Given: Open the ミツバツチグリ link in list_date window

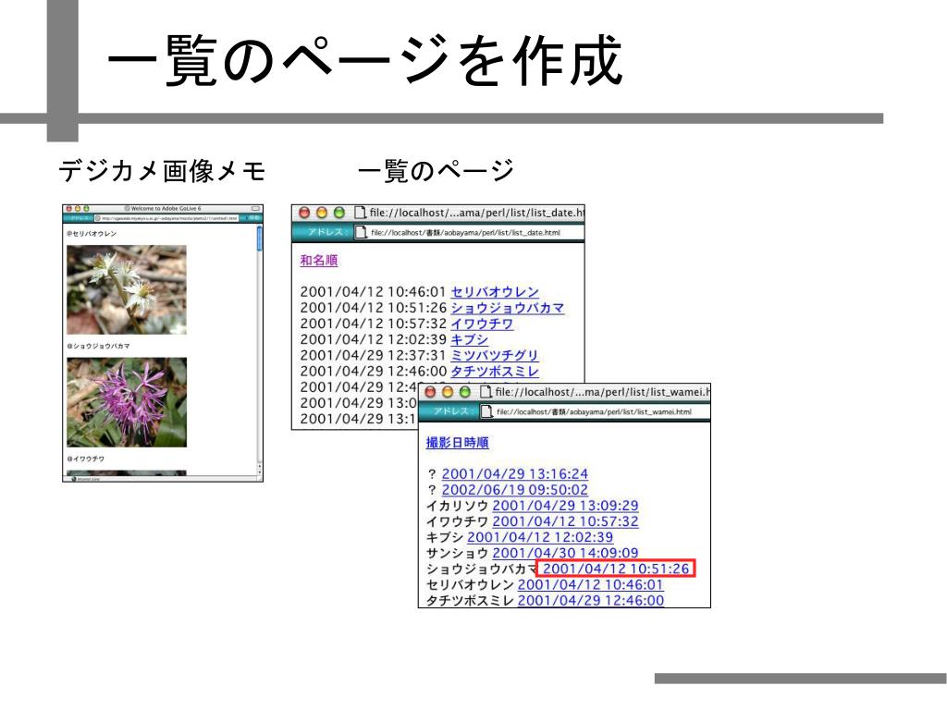Looking at the screenshot, I should click(495, 355).
